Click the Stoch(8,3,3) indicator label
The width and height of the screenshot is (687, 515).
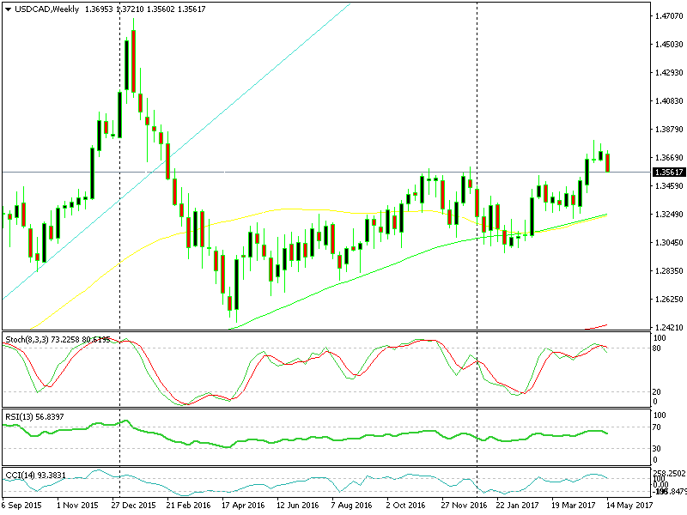tap(27, 339)
